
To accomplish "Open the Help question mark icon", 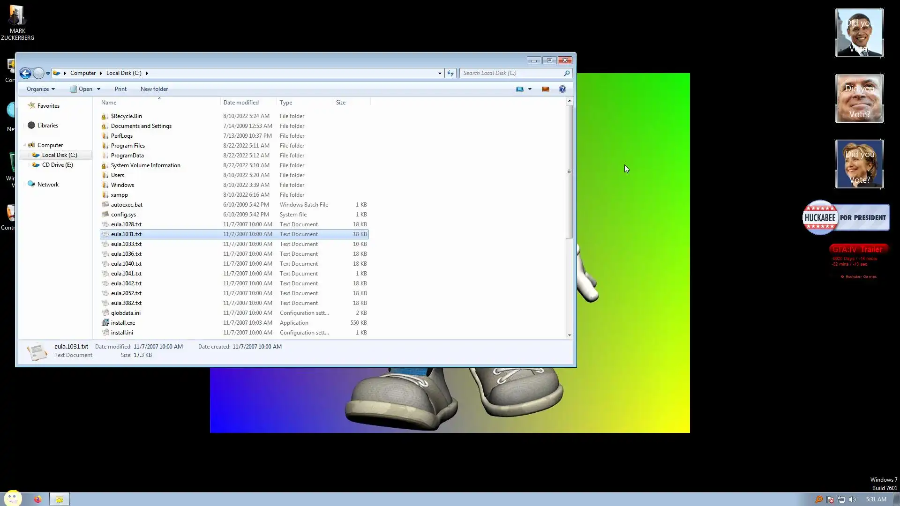I will [x=562, y=89].
